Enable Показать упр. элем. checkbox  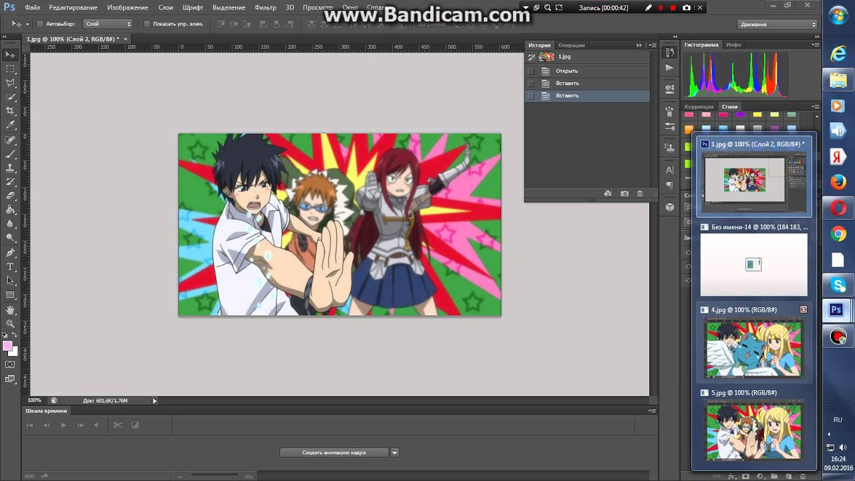[x=147, y=24]
